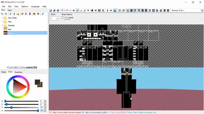The height and width of the screenshot is (114, 204).
Task: Open the File menu
Action: tap(4, 6)
